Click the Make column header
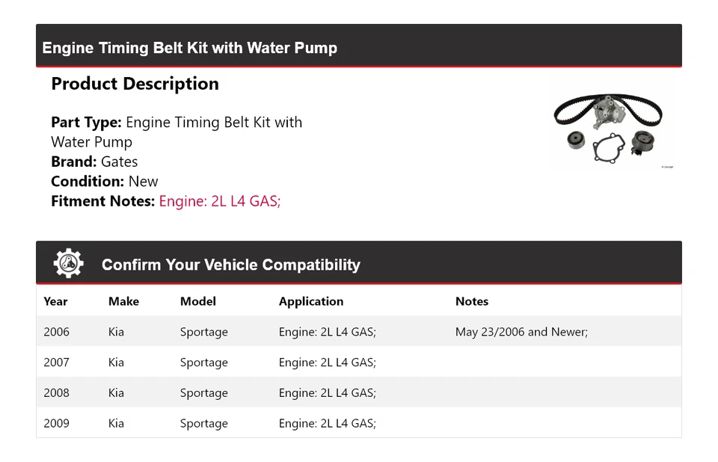The height and width of the screenshot is (462, 718). pyautogui.click(x=123, y=301)
